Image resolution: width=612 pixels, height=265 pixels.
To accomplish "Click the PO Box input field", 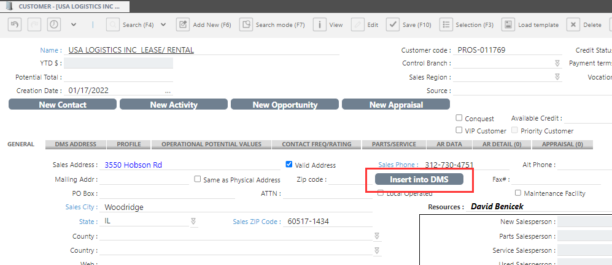I will pos(167,193).
